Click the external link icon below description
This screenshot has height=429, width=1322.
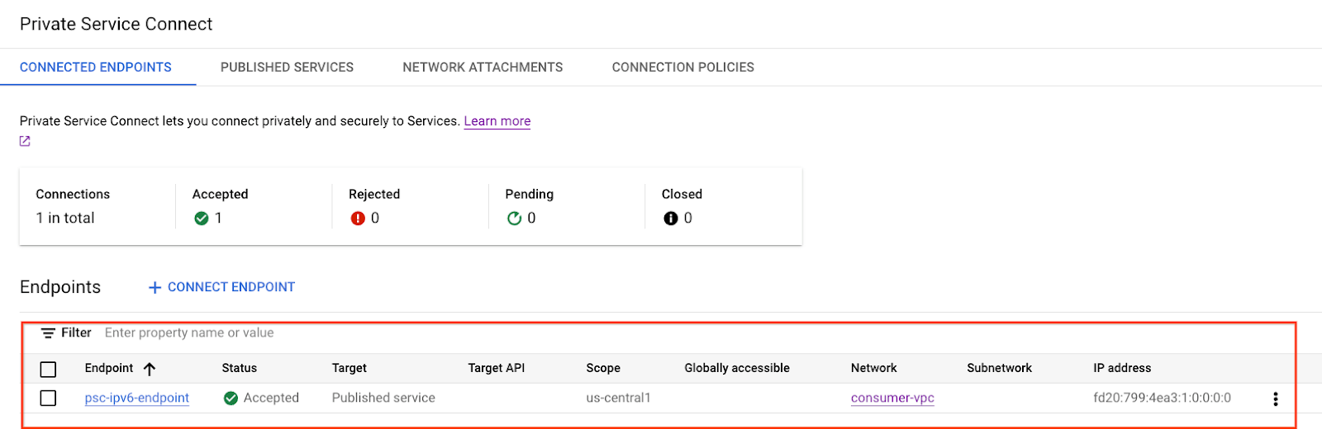(25, 141)
